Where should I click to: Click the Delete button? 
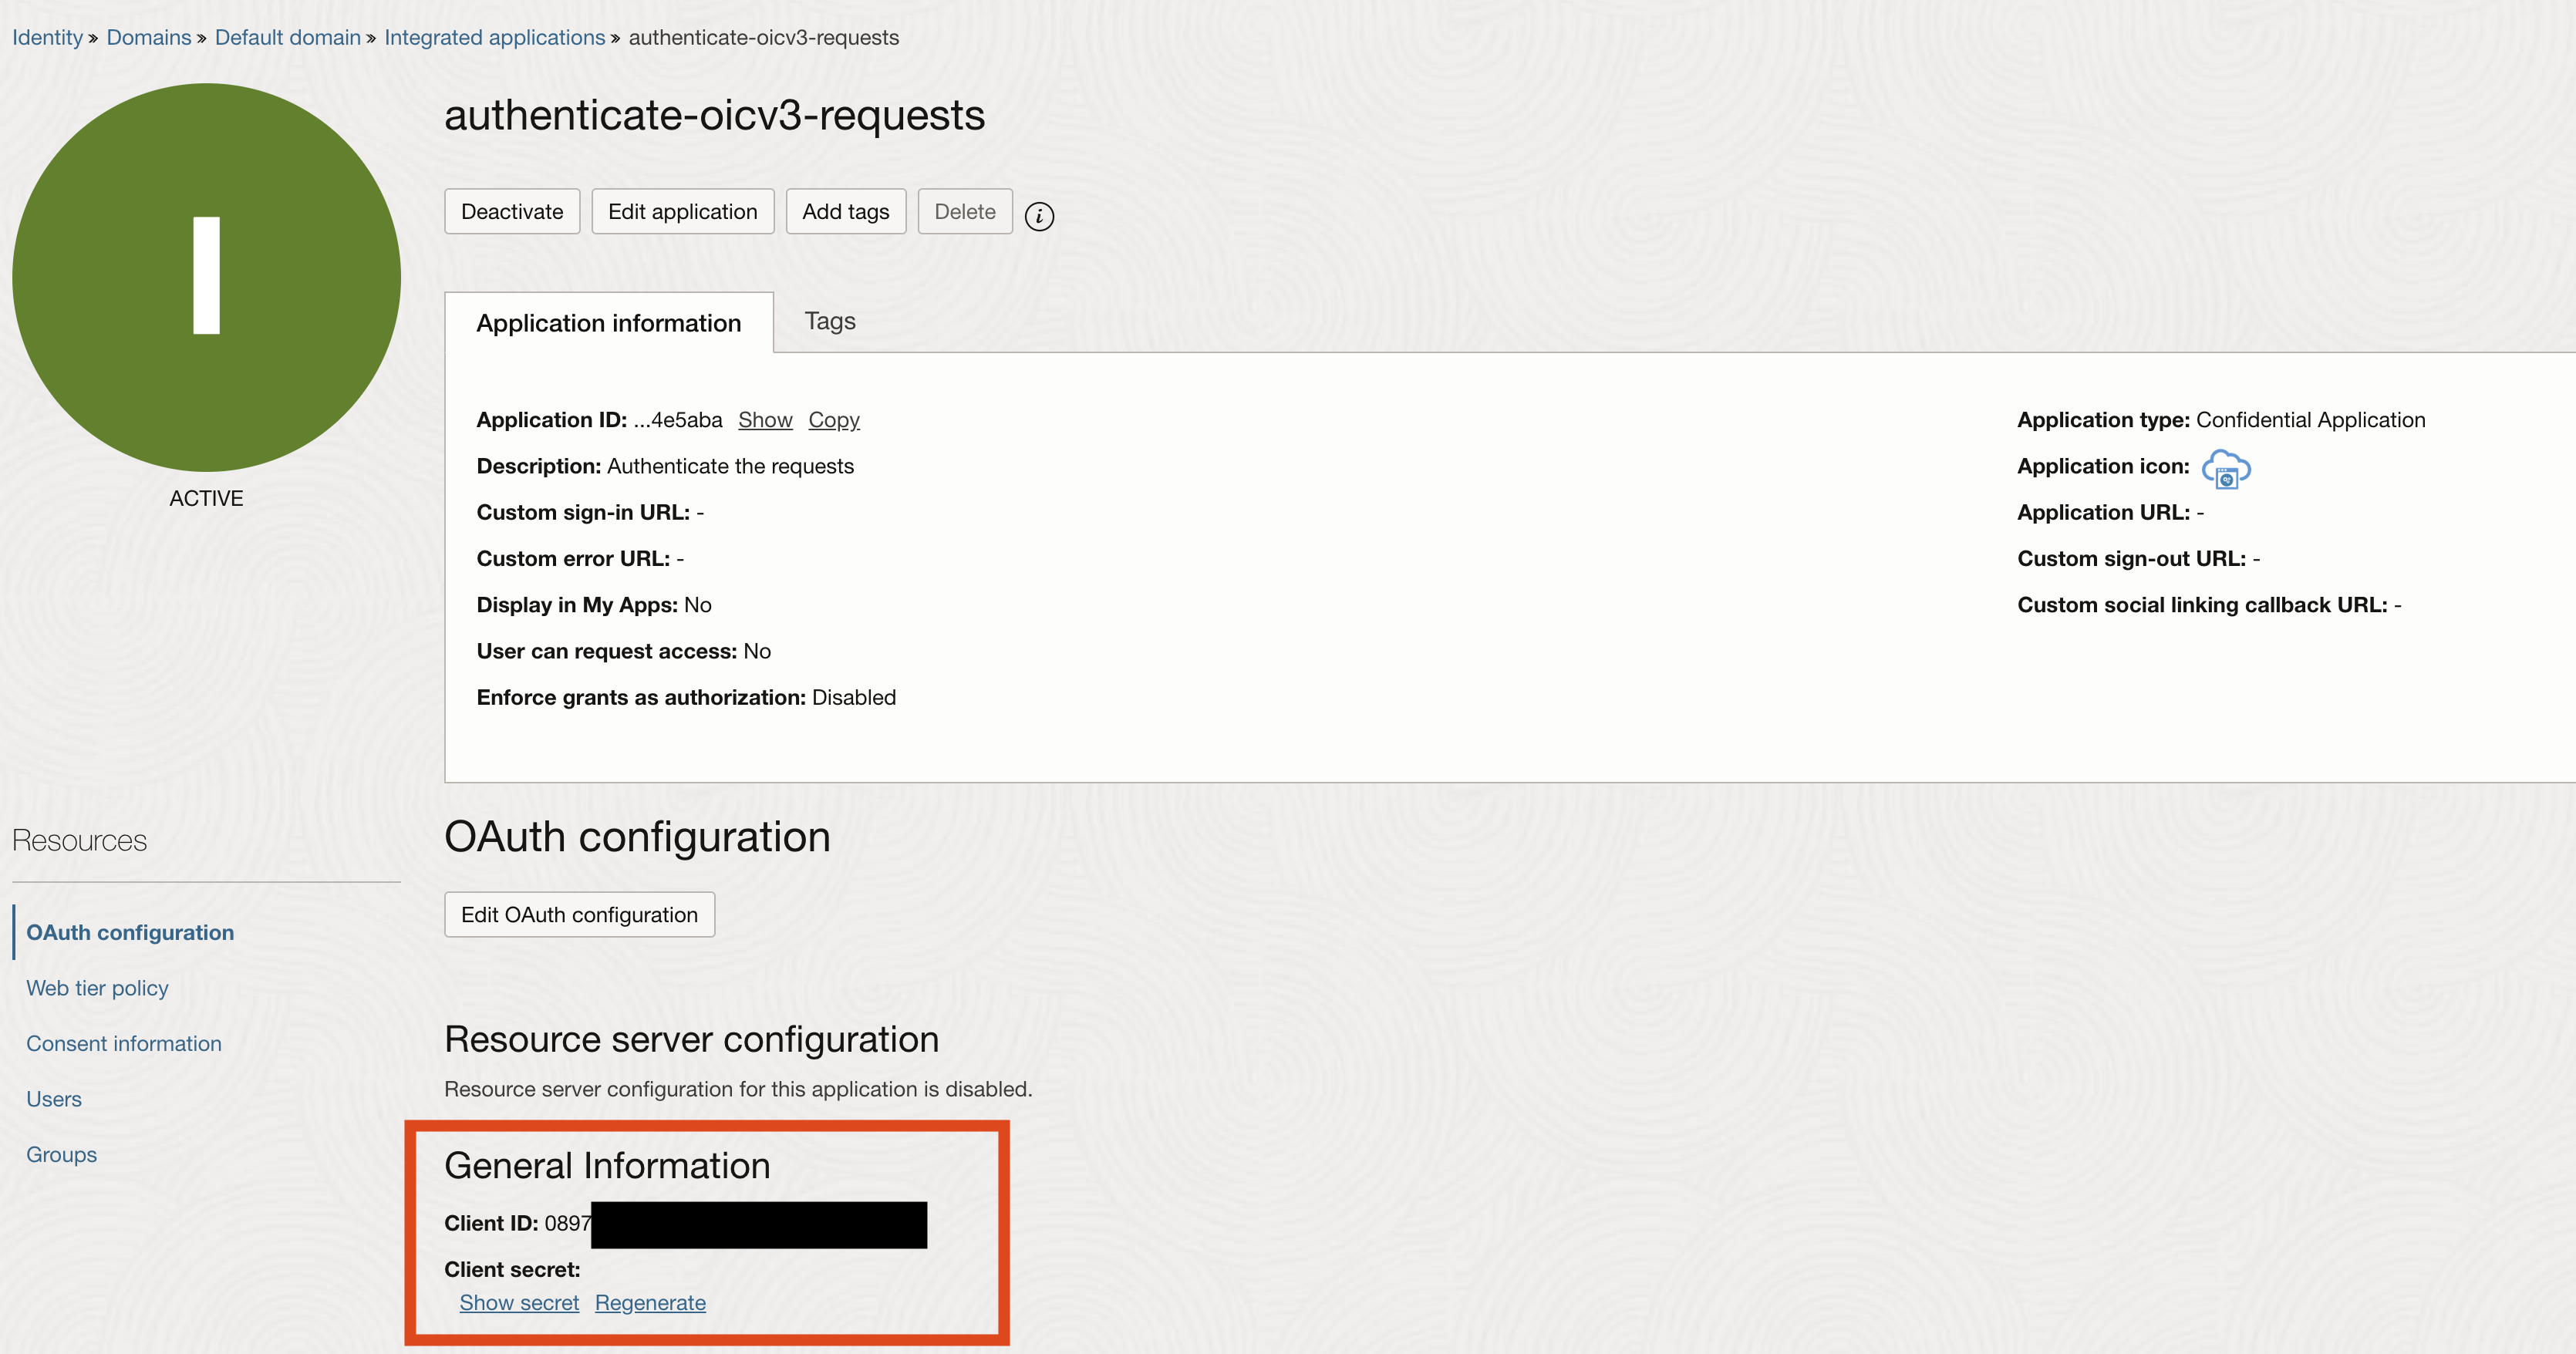[x=964, y=211]
